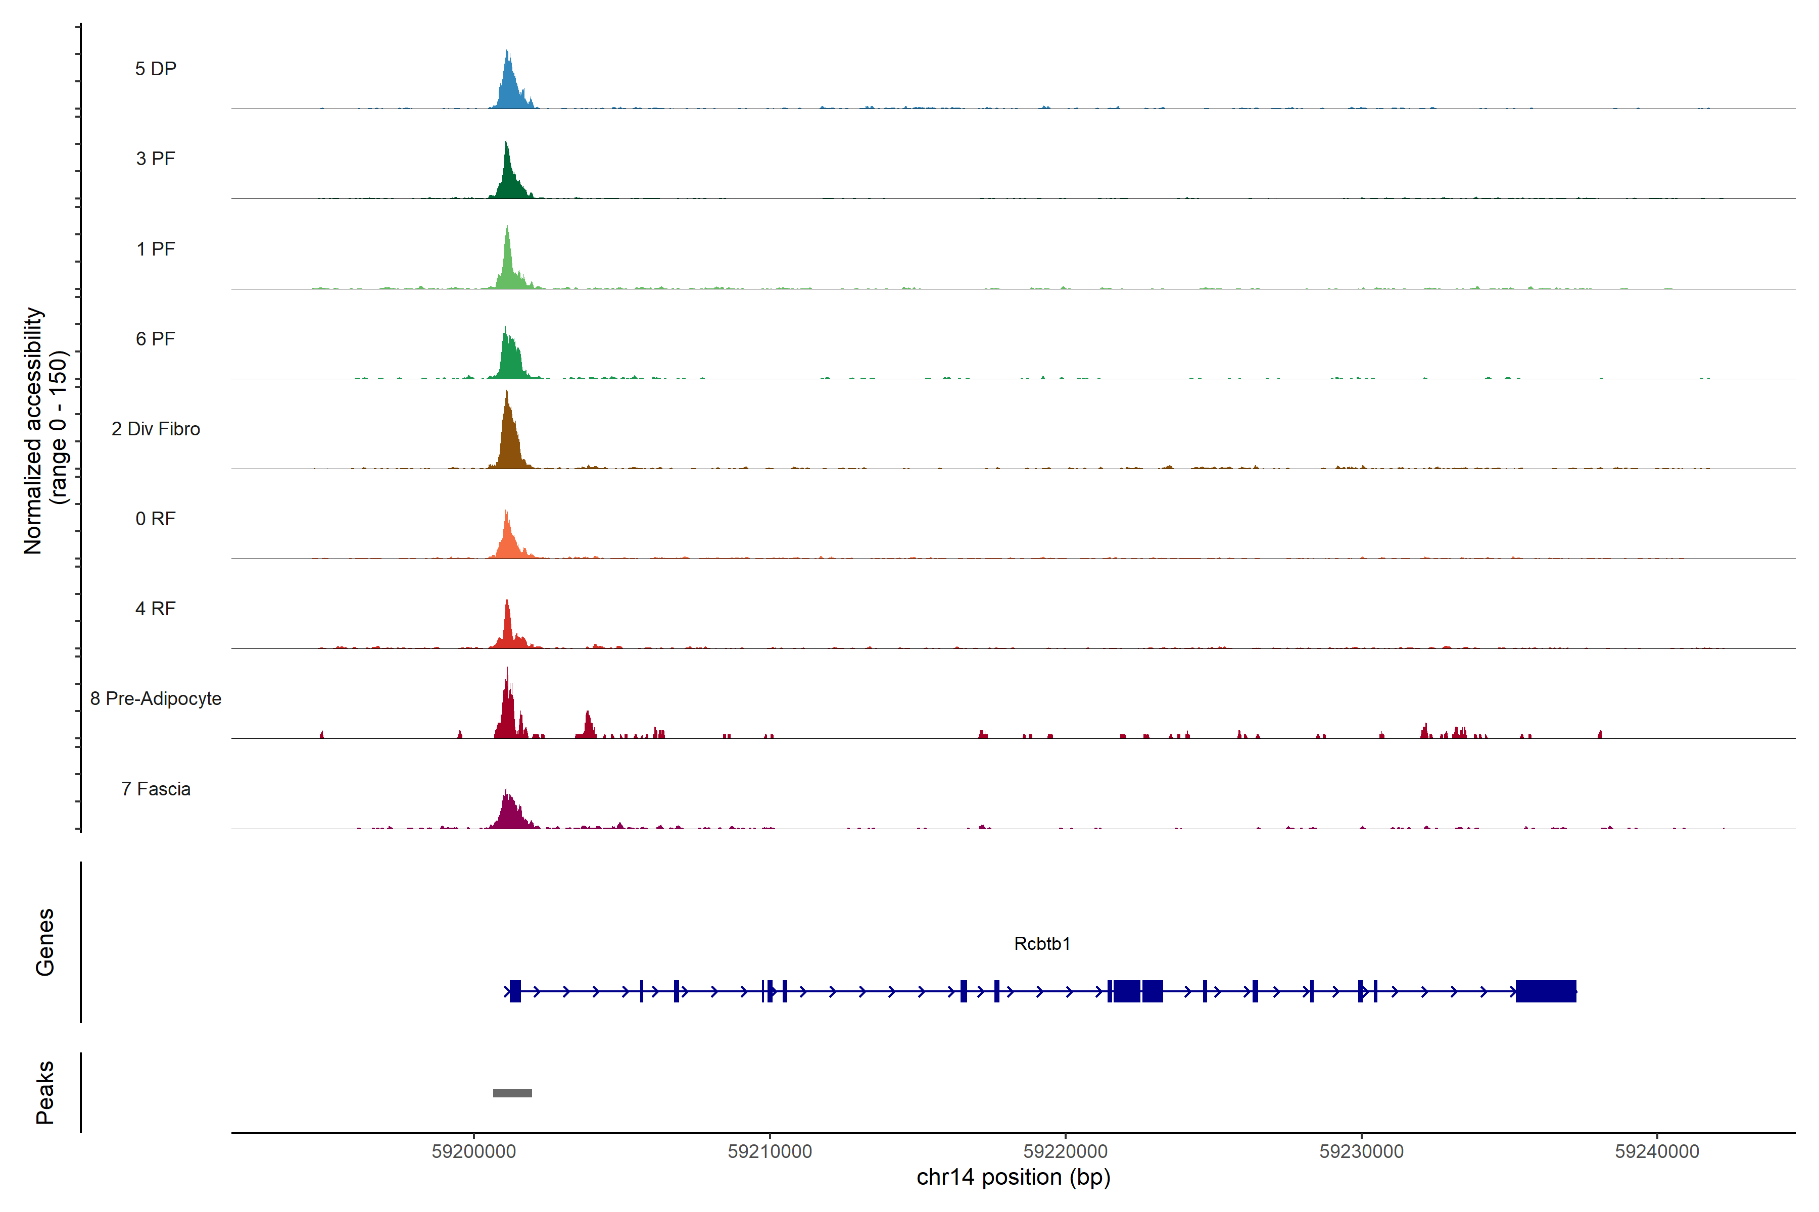Select the 8 Pre-Adipocyte track label
The height and width of the screenshot is (1212, 1819).
[x=156, y=699]
